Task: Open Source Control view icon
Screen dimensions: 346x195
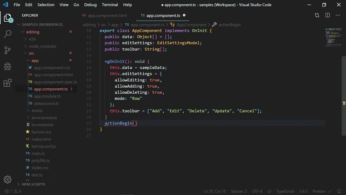Action: (x=7, y=50)
